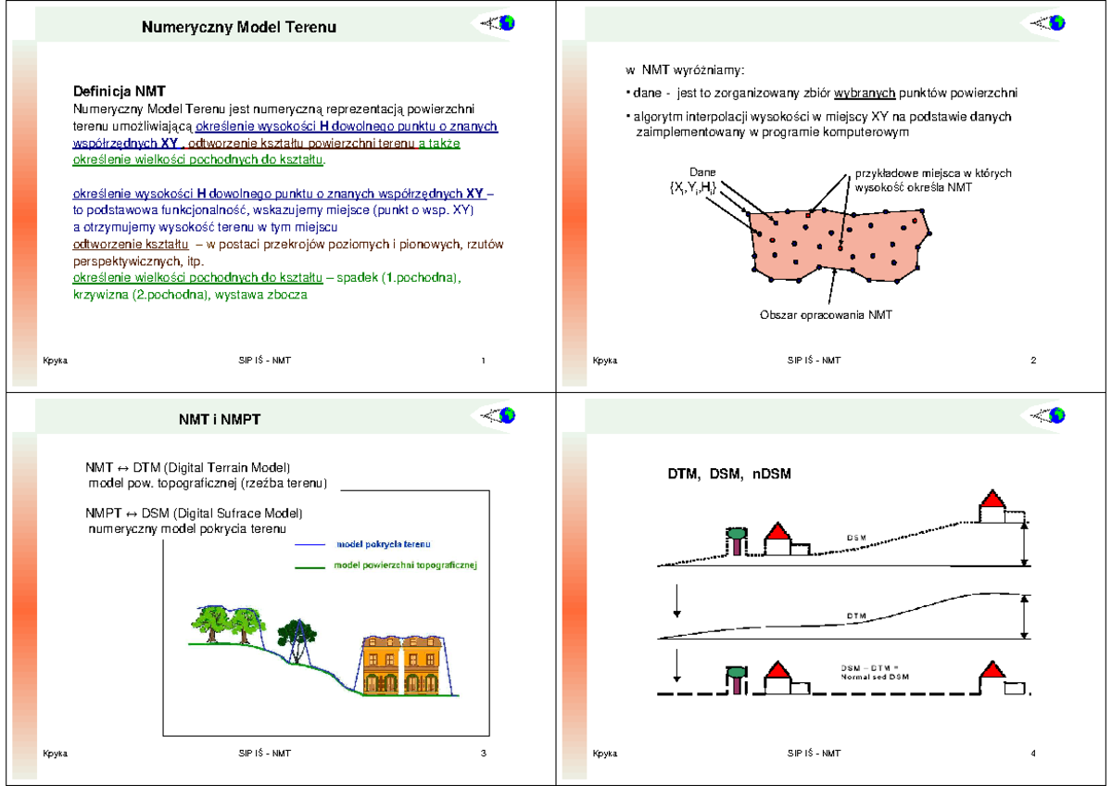Viewport: 1112px width, 786px height.
Task: Click the globe logo on slide 2
Action: (x=1056, y=24)
